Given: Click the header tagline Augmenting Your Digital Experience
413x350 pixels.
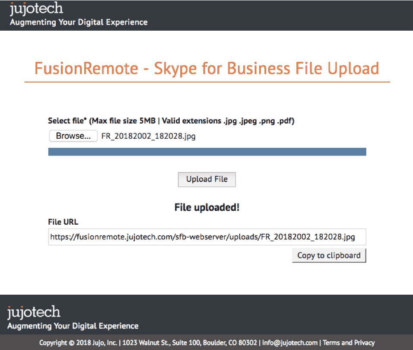Looking at the screenshot, I should click(79, 22).
